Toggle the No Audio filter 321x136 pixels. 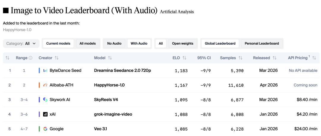pyautogui.click(x=114, y=43)
